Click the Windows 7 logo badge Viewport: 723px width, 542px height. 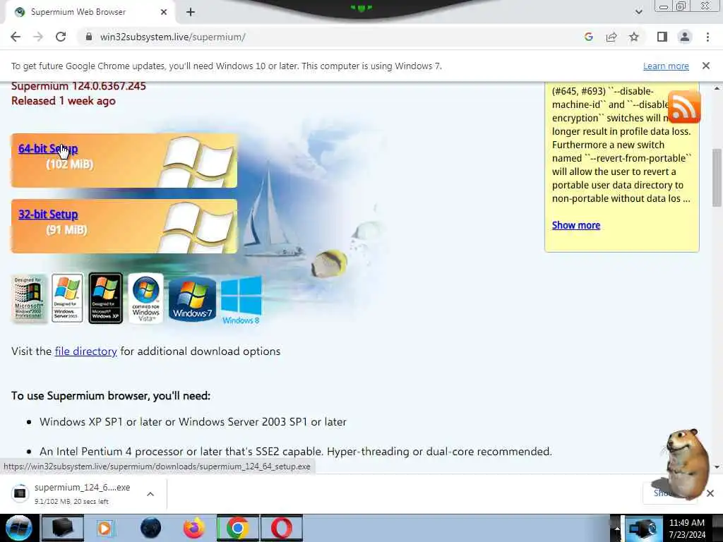(192, 299)
